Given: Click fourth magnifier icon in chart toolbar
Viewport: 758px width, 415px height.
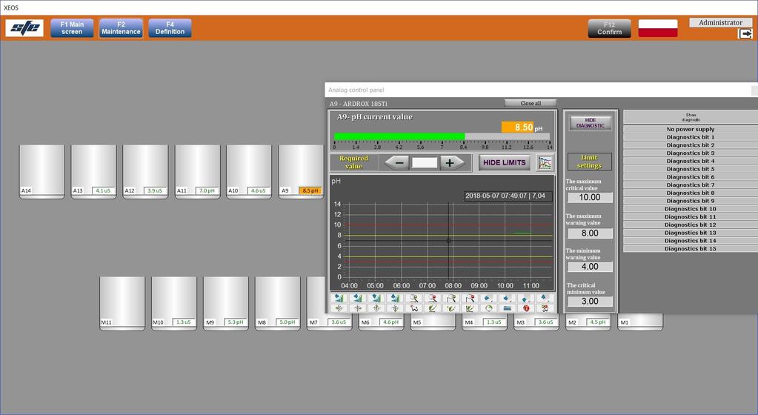Looking at the screenshot, I should point(470,298).
